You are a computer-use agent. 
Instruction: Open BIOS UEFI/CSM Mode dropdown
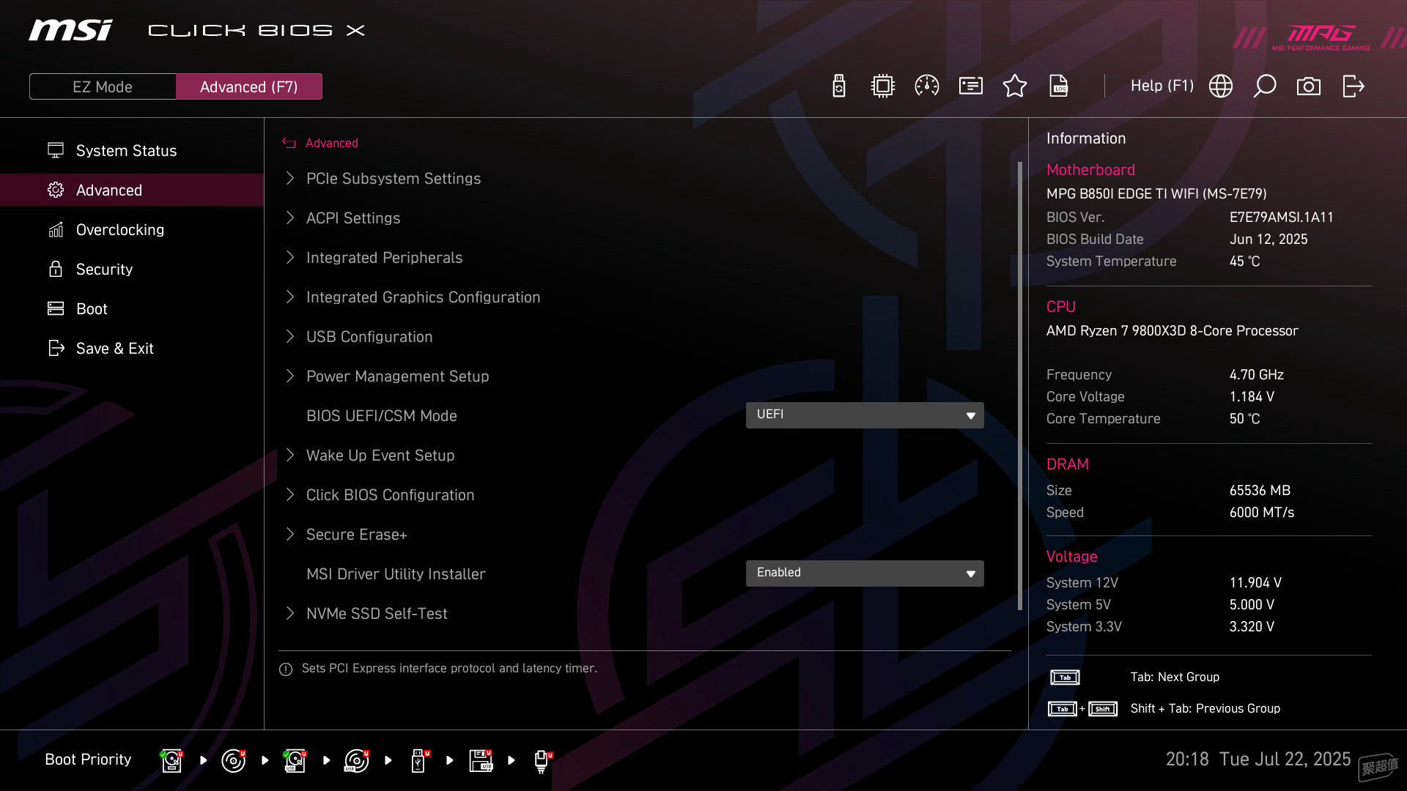click(x=865, y=415)
